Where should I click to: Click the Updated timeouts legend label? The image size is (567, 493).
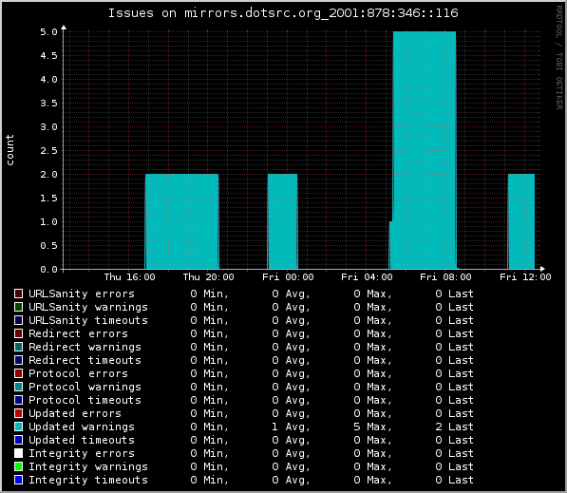82,440
